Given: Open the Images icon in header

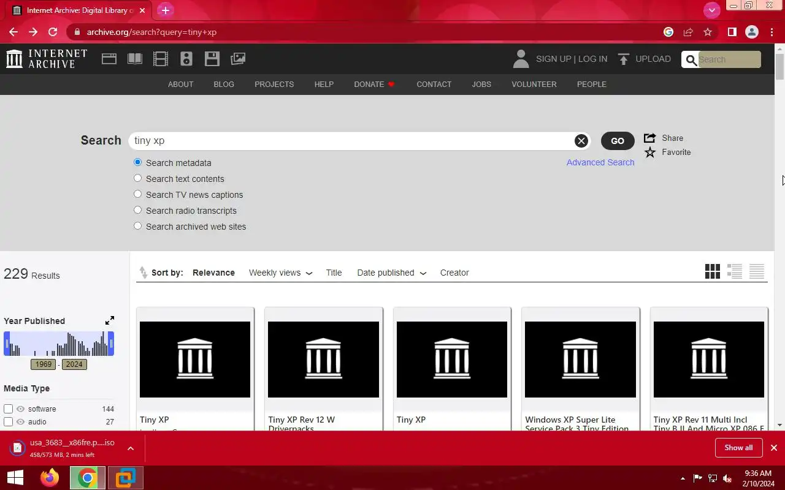Looking at the screenshot, I should click(x=238, y=59).
